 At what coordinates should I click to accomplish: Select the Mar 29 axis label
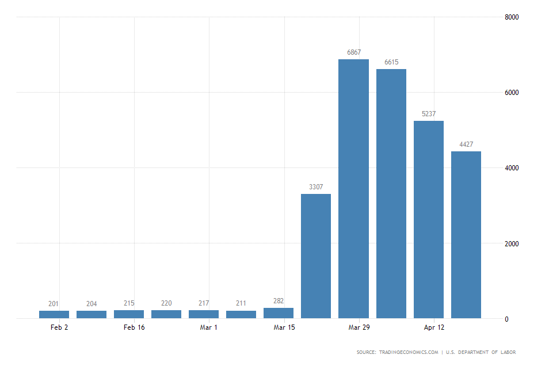coord(359,327)
